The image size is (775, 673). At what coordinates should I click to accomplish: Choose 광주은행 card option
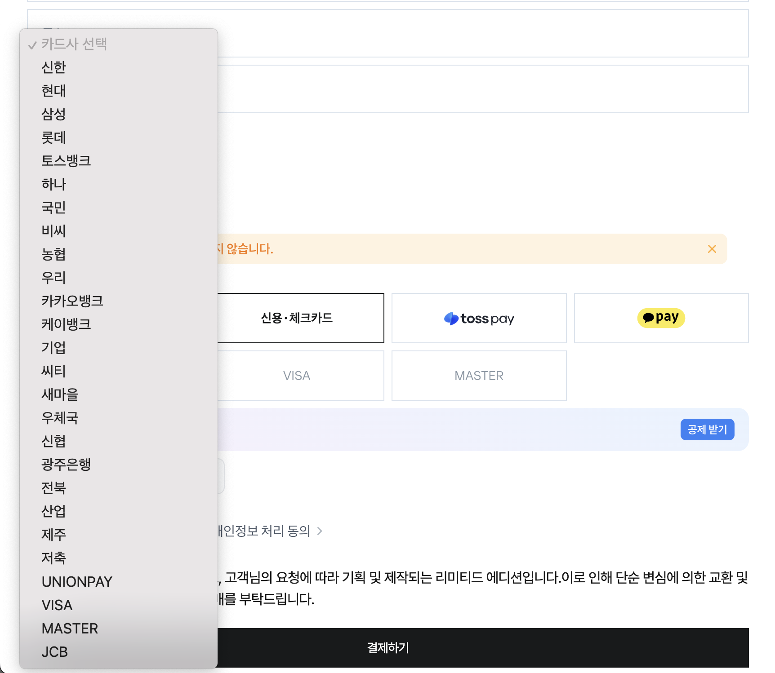pos(119,465)
